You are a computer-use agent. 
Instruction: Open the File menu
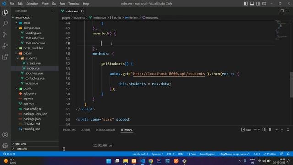[x=11, y=4]
